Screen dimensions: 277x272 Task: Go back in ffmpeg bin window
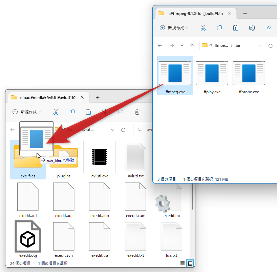click(x=160, y=45)
